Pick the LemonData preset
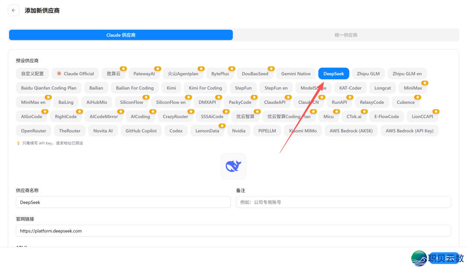Image resolution: width=467 pixels, height=269 pixels. click(207, 131)
